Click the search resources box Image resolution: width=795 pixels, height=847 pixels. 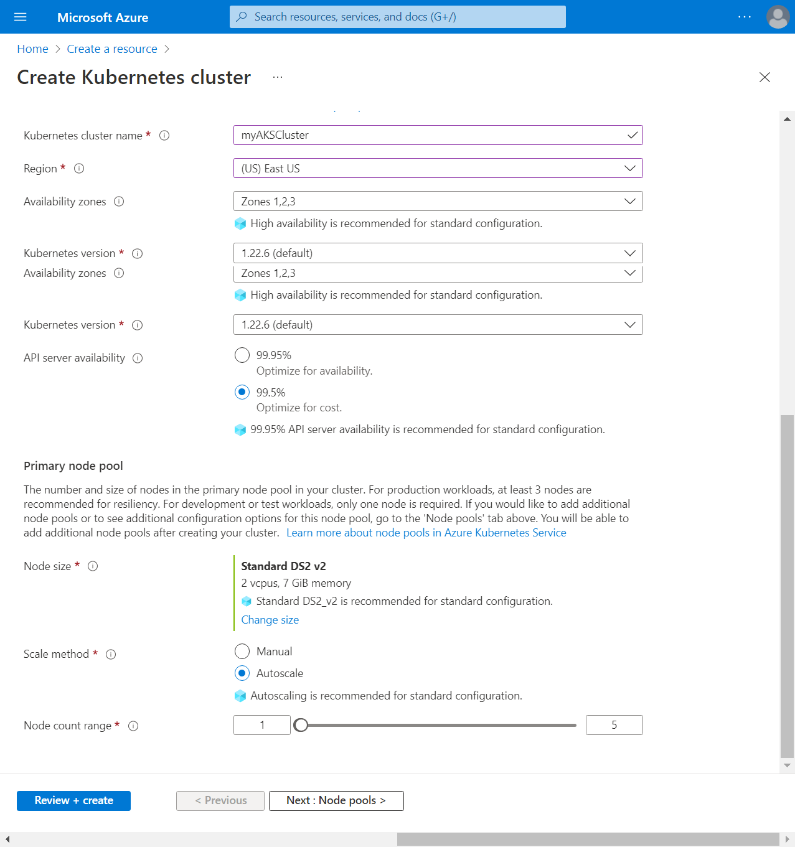pyautogui.click(x=397, y=17)
